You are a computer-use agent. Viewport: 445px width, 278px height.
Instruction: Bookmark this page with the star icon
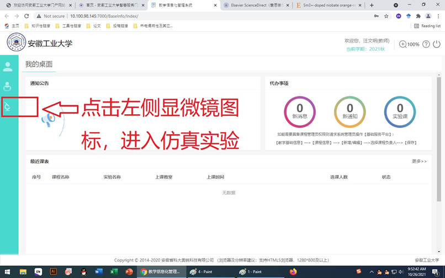point(386,16)
